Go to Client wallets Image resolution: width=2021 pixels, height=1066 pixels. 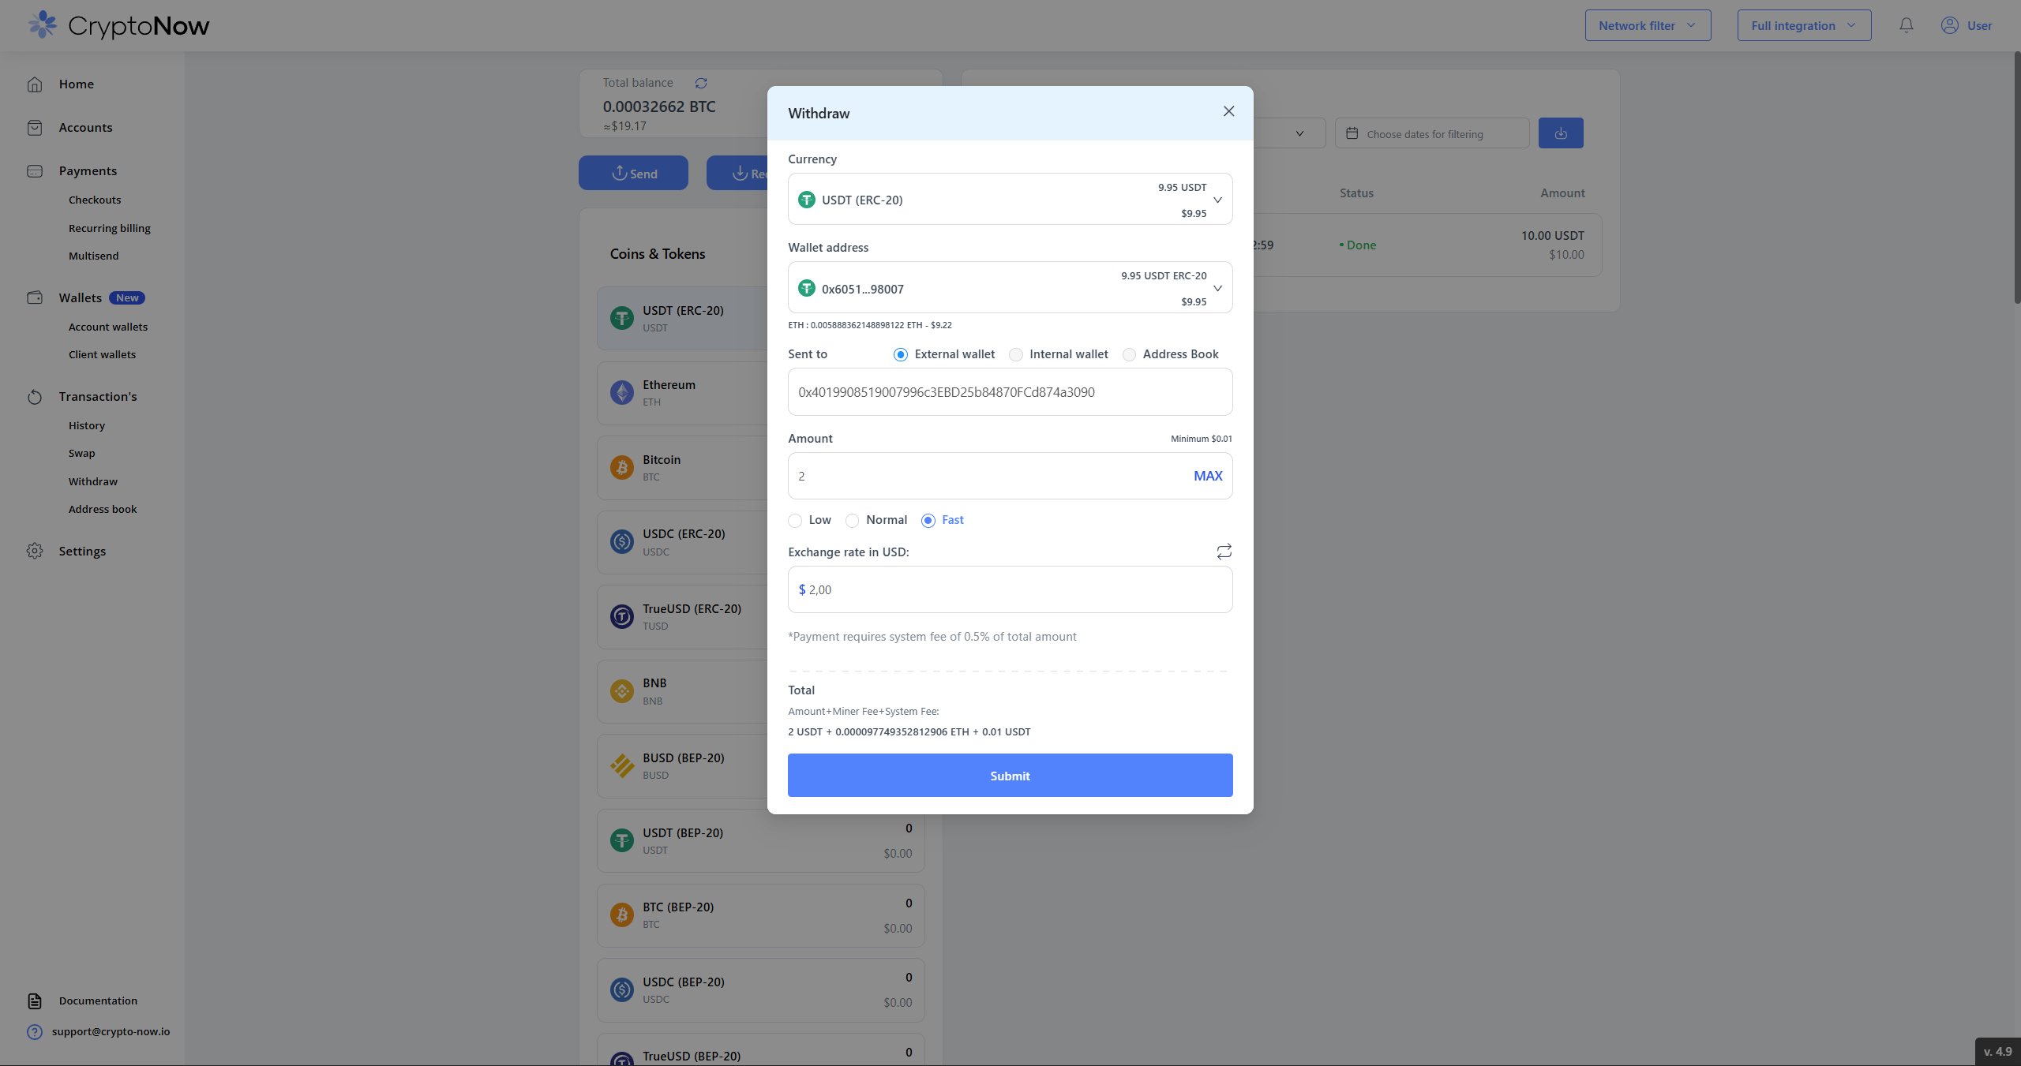pos(103,354)
